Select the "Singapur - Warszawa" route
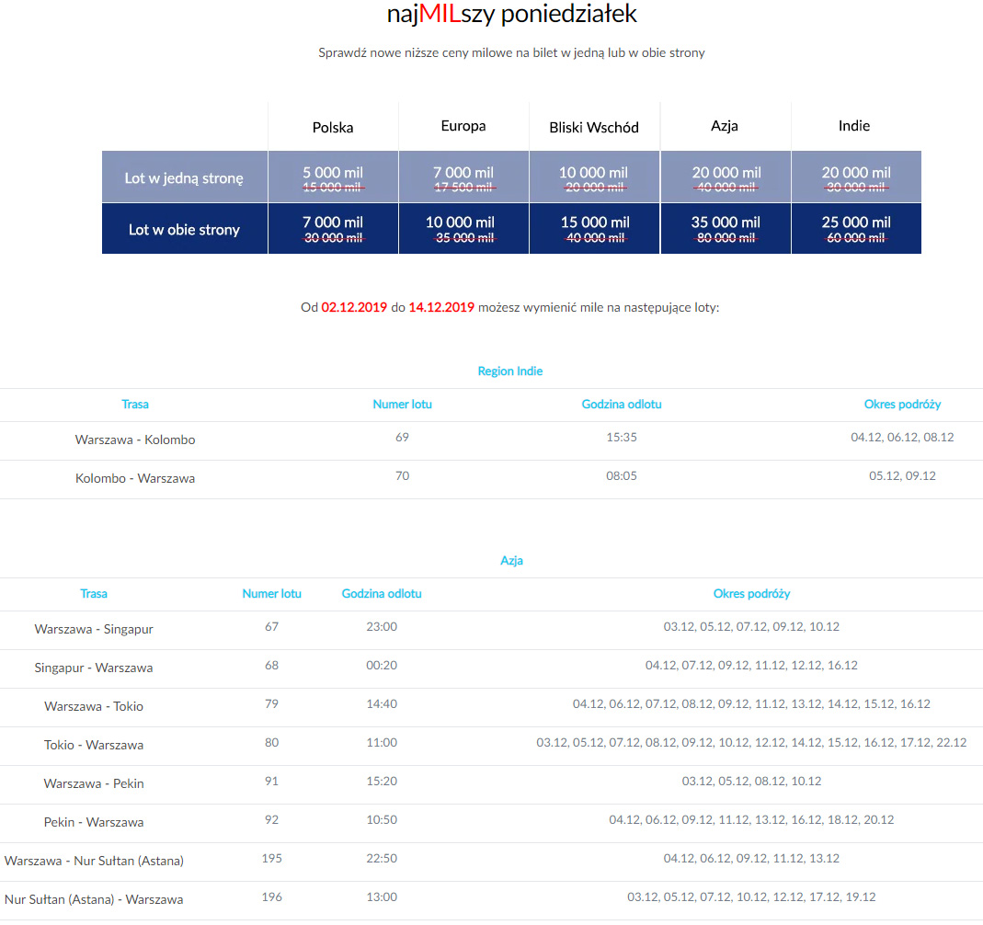 (x=94, y=668)
